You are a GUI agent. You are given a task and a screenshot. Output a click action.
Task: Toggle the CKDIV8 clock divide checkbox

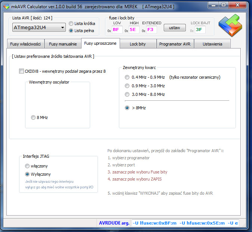coord(21,71)
